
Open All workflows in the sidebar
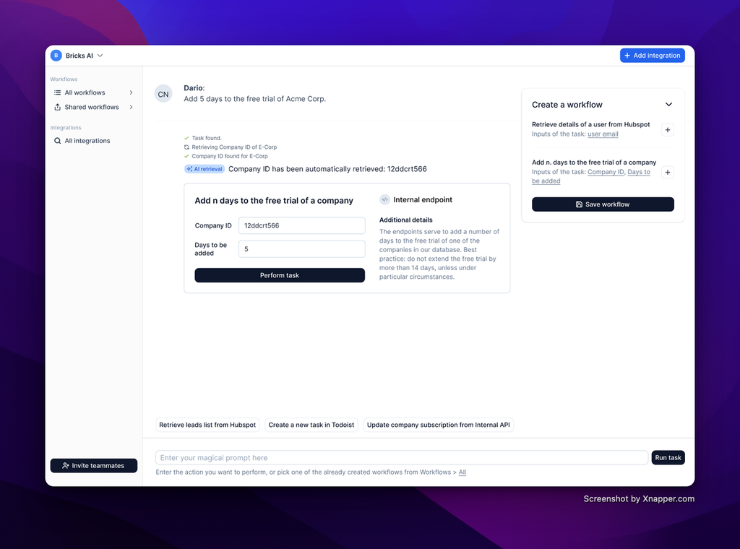tap(93, 92)
